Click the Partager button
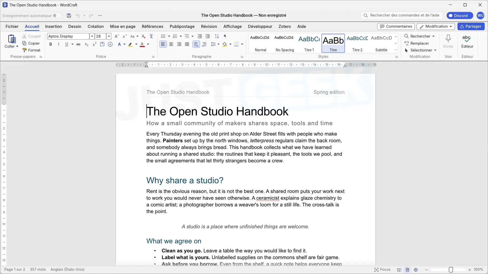Viewport: 488px width, 274px height. [471, 26]
